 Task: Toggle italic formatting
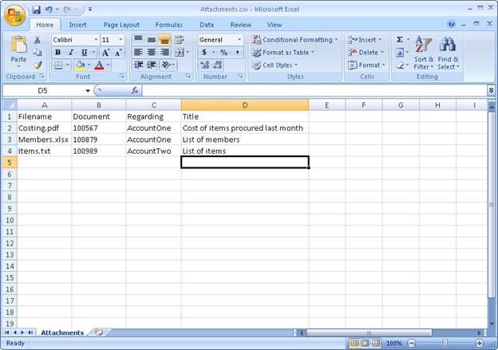pos(70,53)
